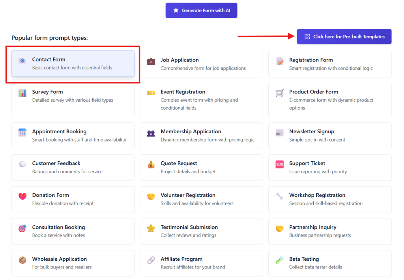404x280 pixels.
Task: Pick the Affiliate Program title
Action: click(x=181, y=259)
